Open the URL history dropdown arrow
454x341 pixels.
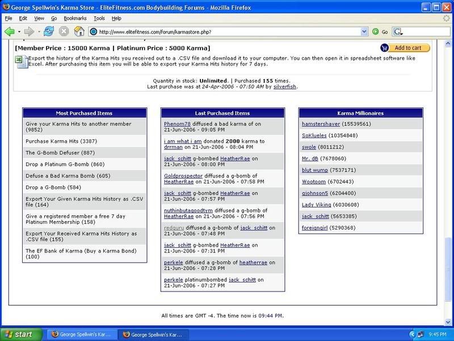(x=364, y=32)
